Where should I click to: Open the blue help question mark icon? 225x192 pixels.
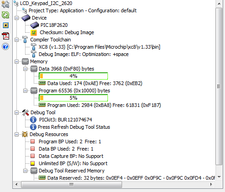point(5,46)
